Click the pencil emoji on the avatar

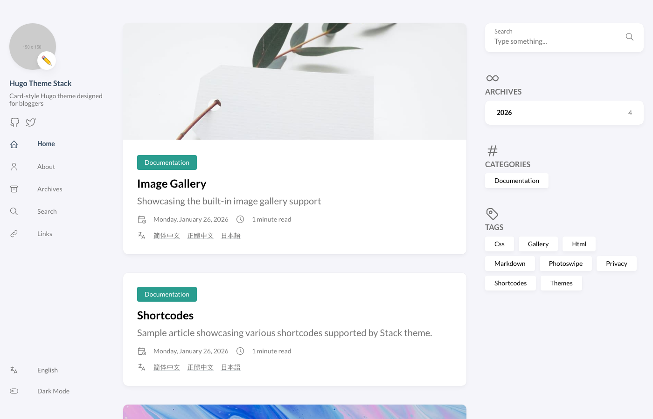47,61
